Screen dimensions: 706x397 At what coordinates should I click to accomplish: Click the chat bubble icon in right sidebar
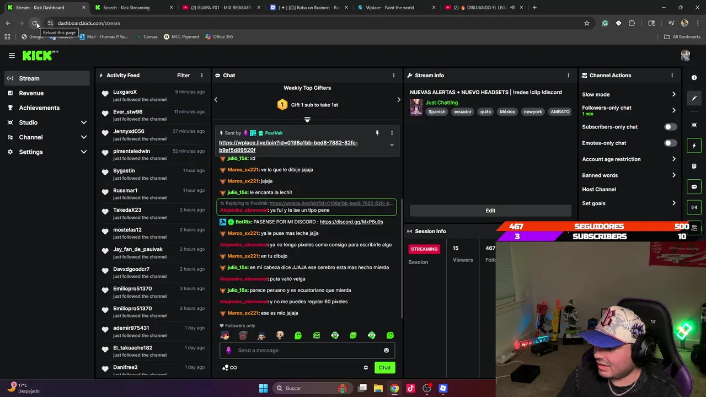pyautogui.click(x=694, y=187)
